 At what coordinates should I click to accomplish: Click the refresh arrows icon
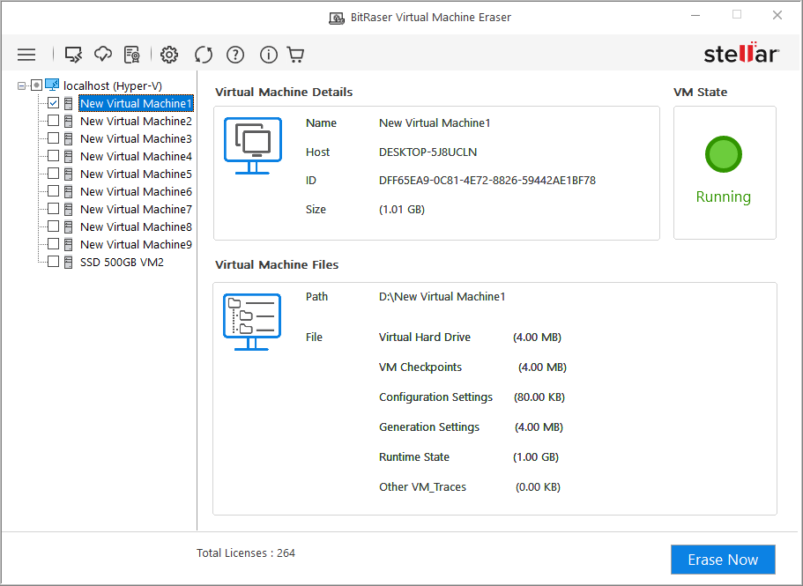click(x=204, y=55)
